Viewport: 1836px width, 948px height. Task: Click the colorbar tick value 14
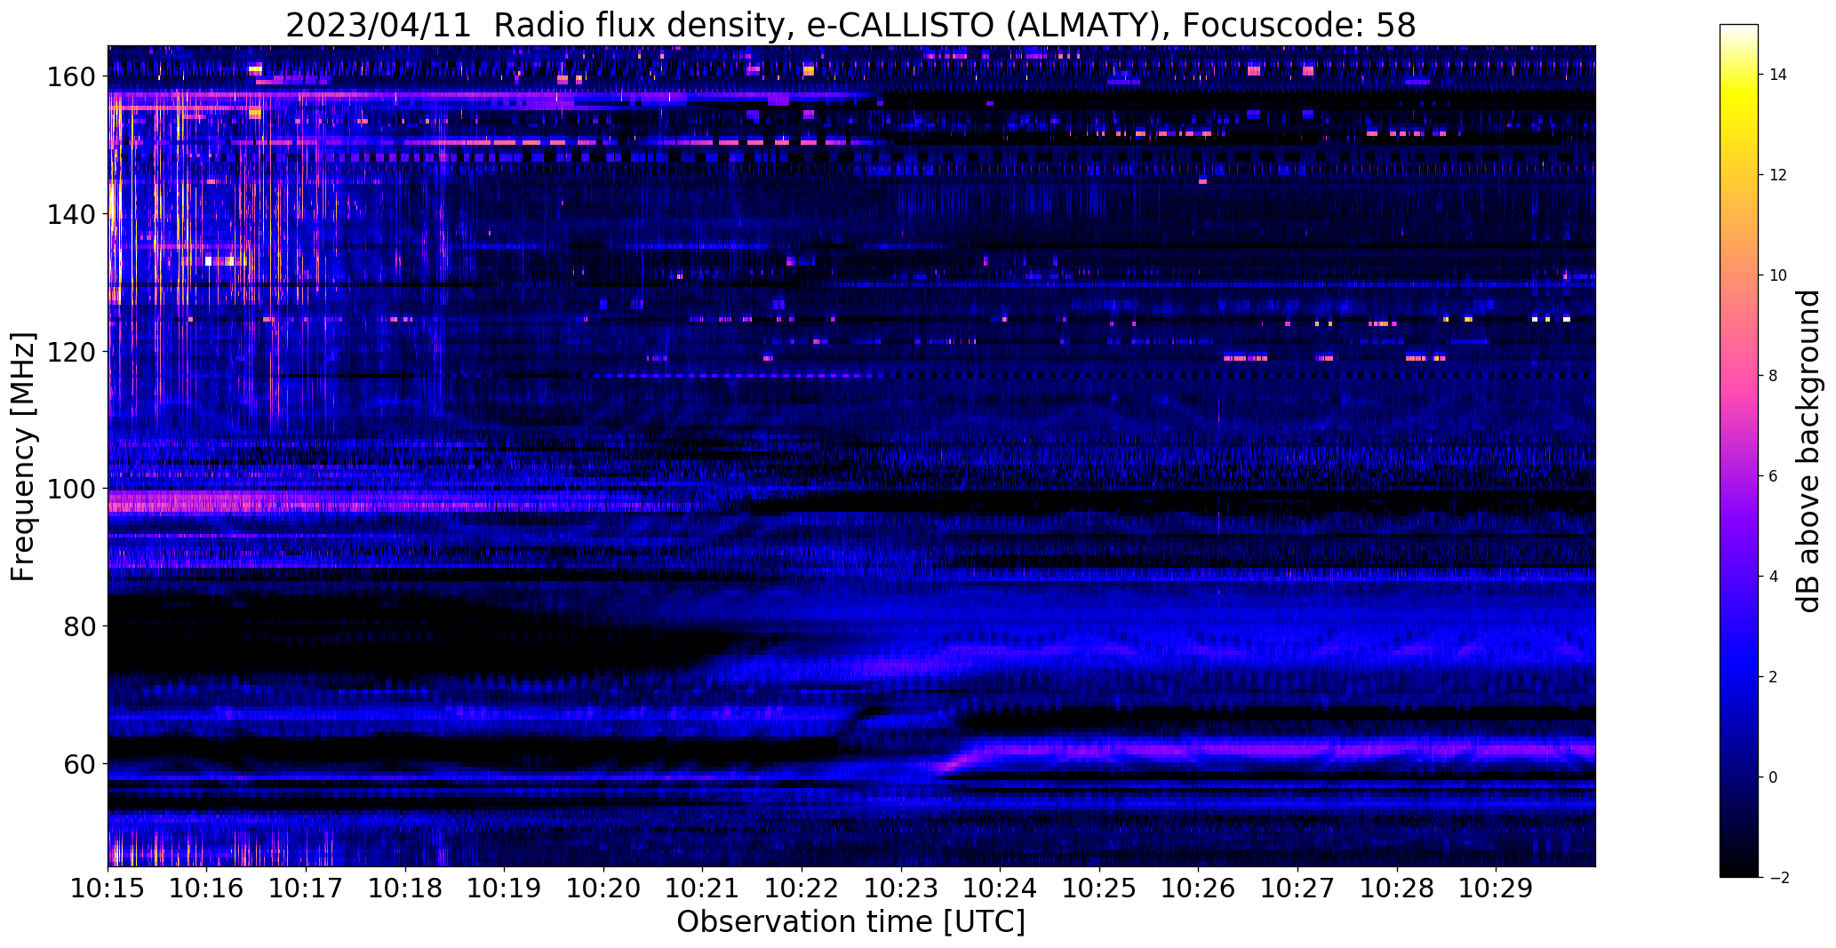[x=1778, y=75]
